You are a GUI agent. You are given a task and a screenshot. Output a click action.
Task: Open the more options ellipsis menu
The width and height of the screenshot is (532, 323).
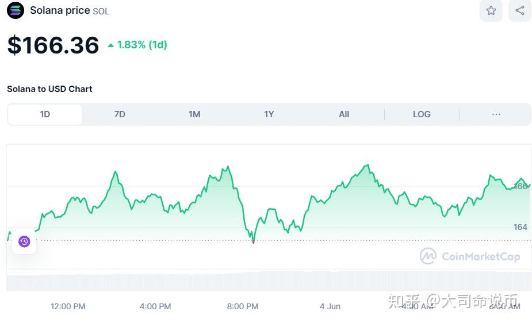click(x=496, y=114)
